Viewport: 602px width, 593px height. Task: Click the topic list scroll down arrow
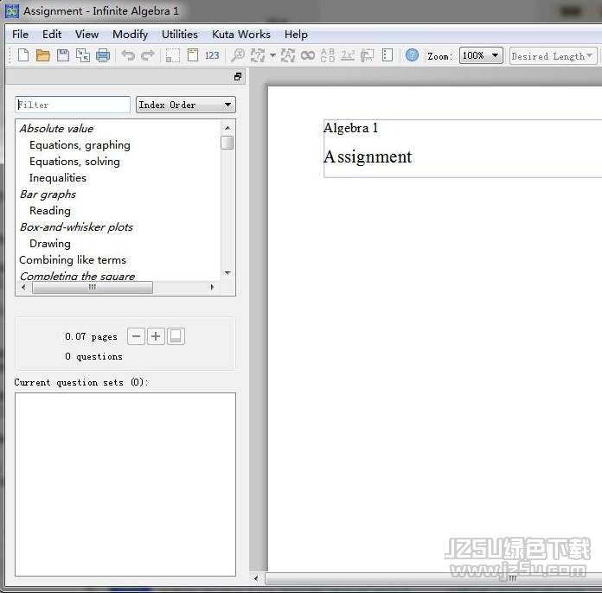[x=227, y=273]
